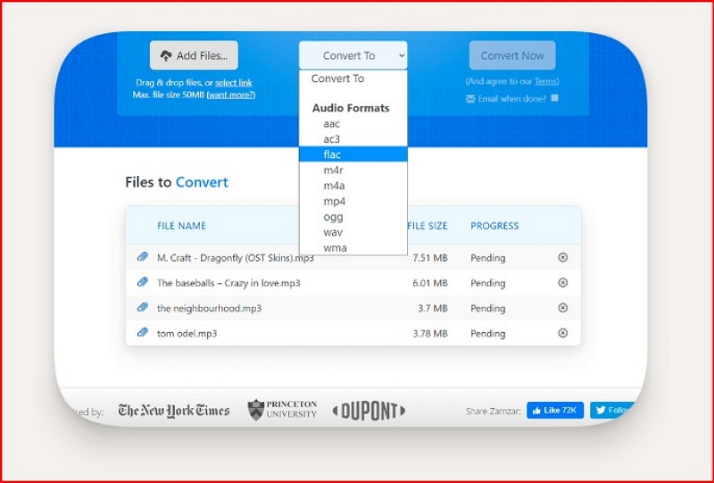Screen dimensions: 714x483
Task: Select ogg audio format
Action: 353,216
